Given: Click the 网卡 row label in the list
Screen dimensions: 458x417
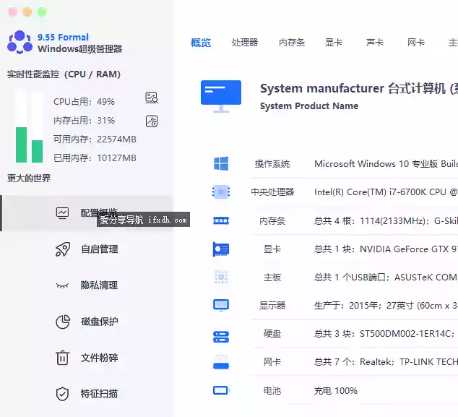Looking at the screenshot, I should 272,362.
